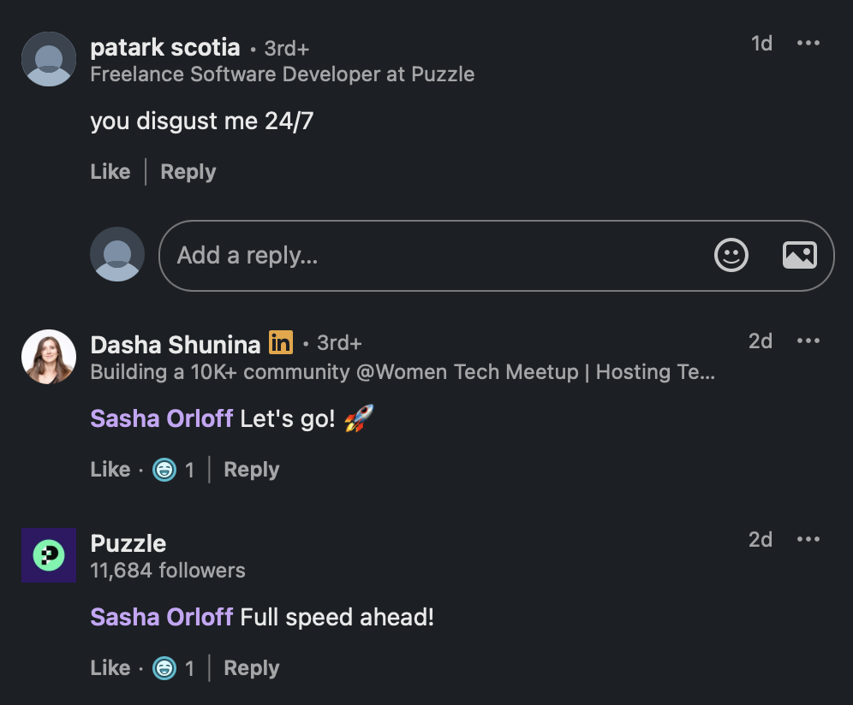
Task: Like Puzzle's Full speed ahead comment
Action: point(110,668)
